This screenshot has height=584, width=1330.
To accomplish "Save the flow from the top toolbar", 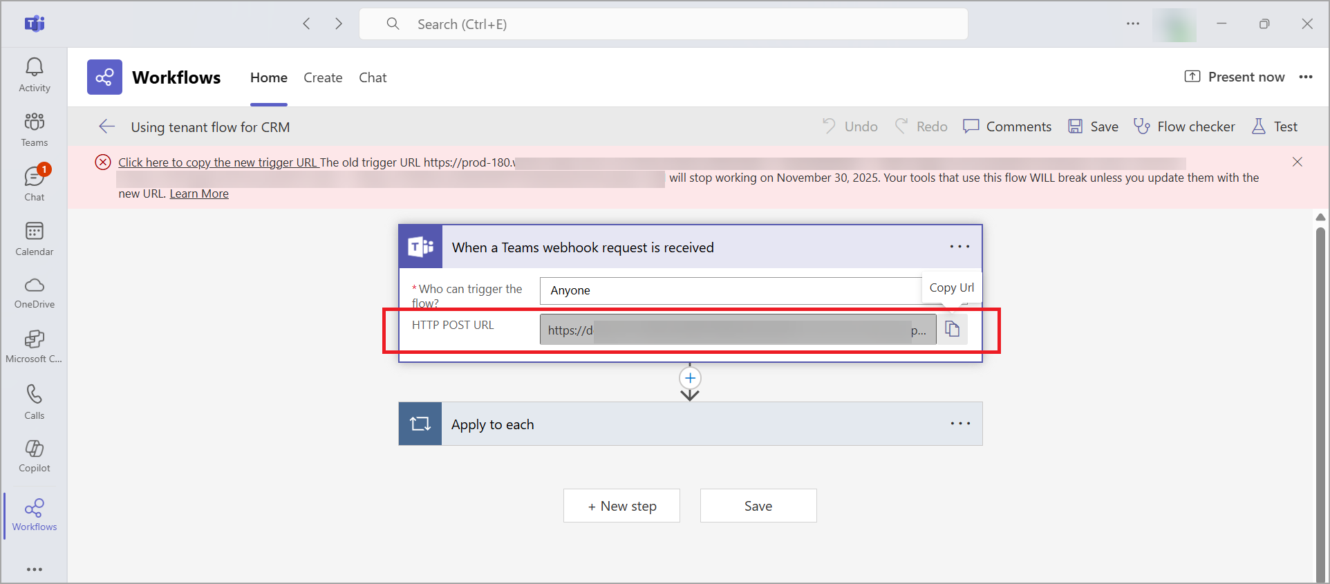I will click(1093, 126).
